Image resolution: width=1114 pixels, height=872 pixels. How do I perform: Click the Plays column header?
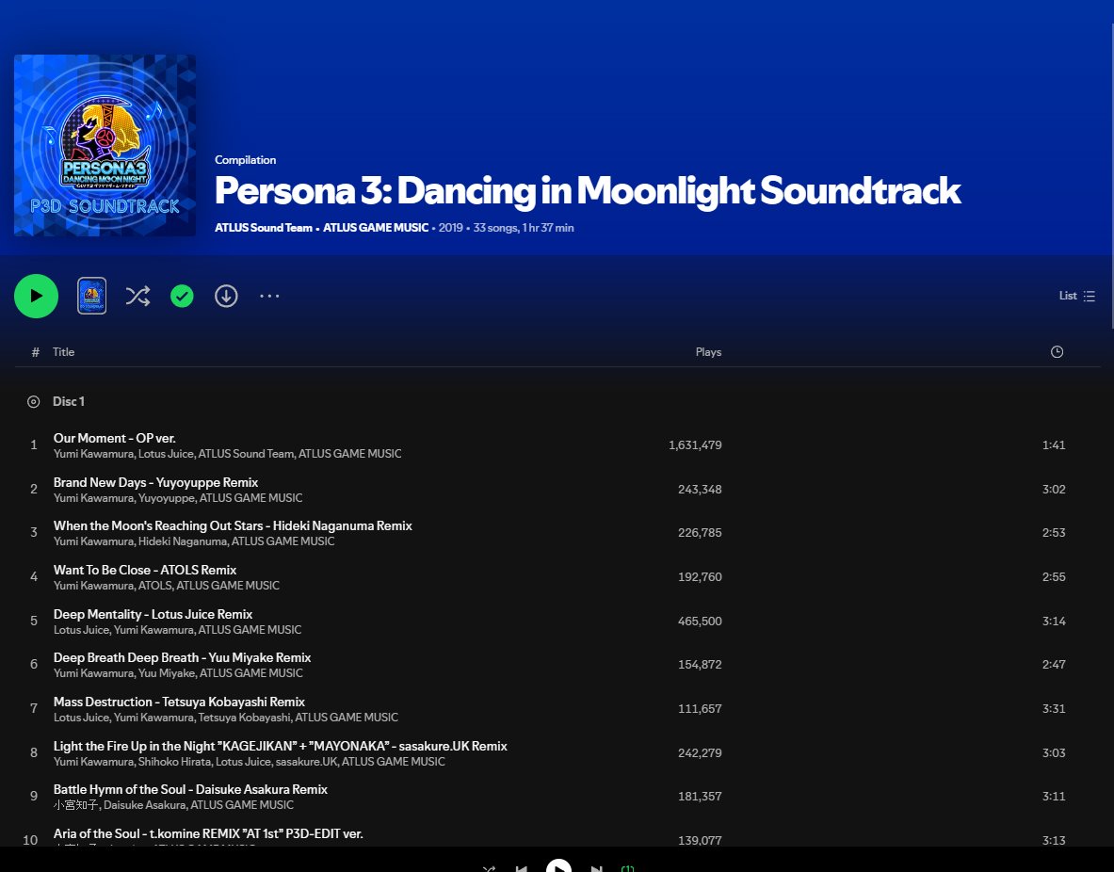[x=708, y=352]
